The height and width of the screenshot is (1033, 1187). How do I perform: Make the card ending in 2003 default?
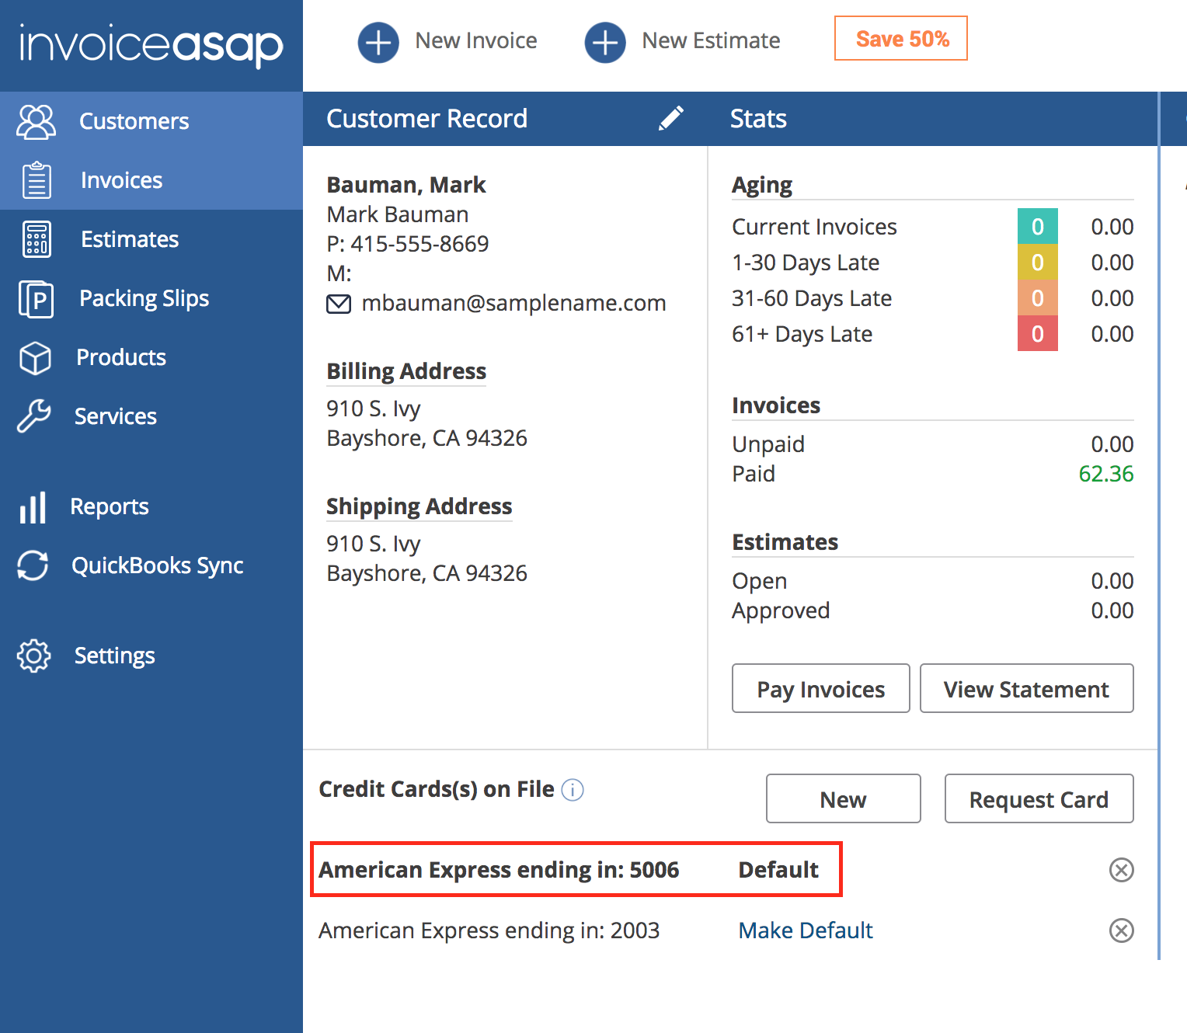806,930
